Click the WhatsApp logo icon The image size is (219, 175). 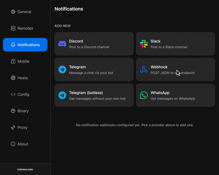144,95
